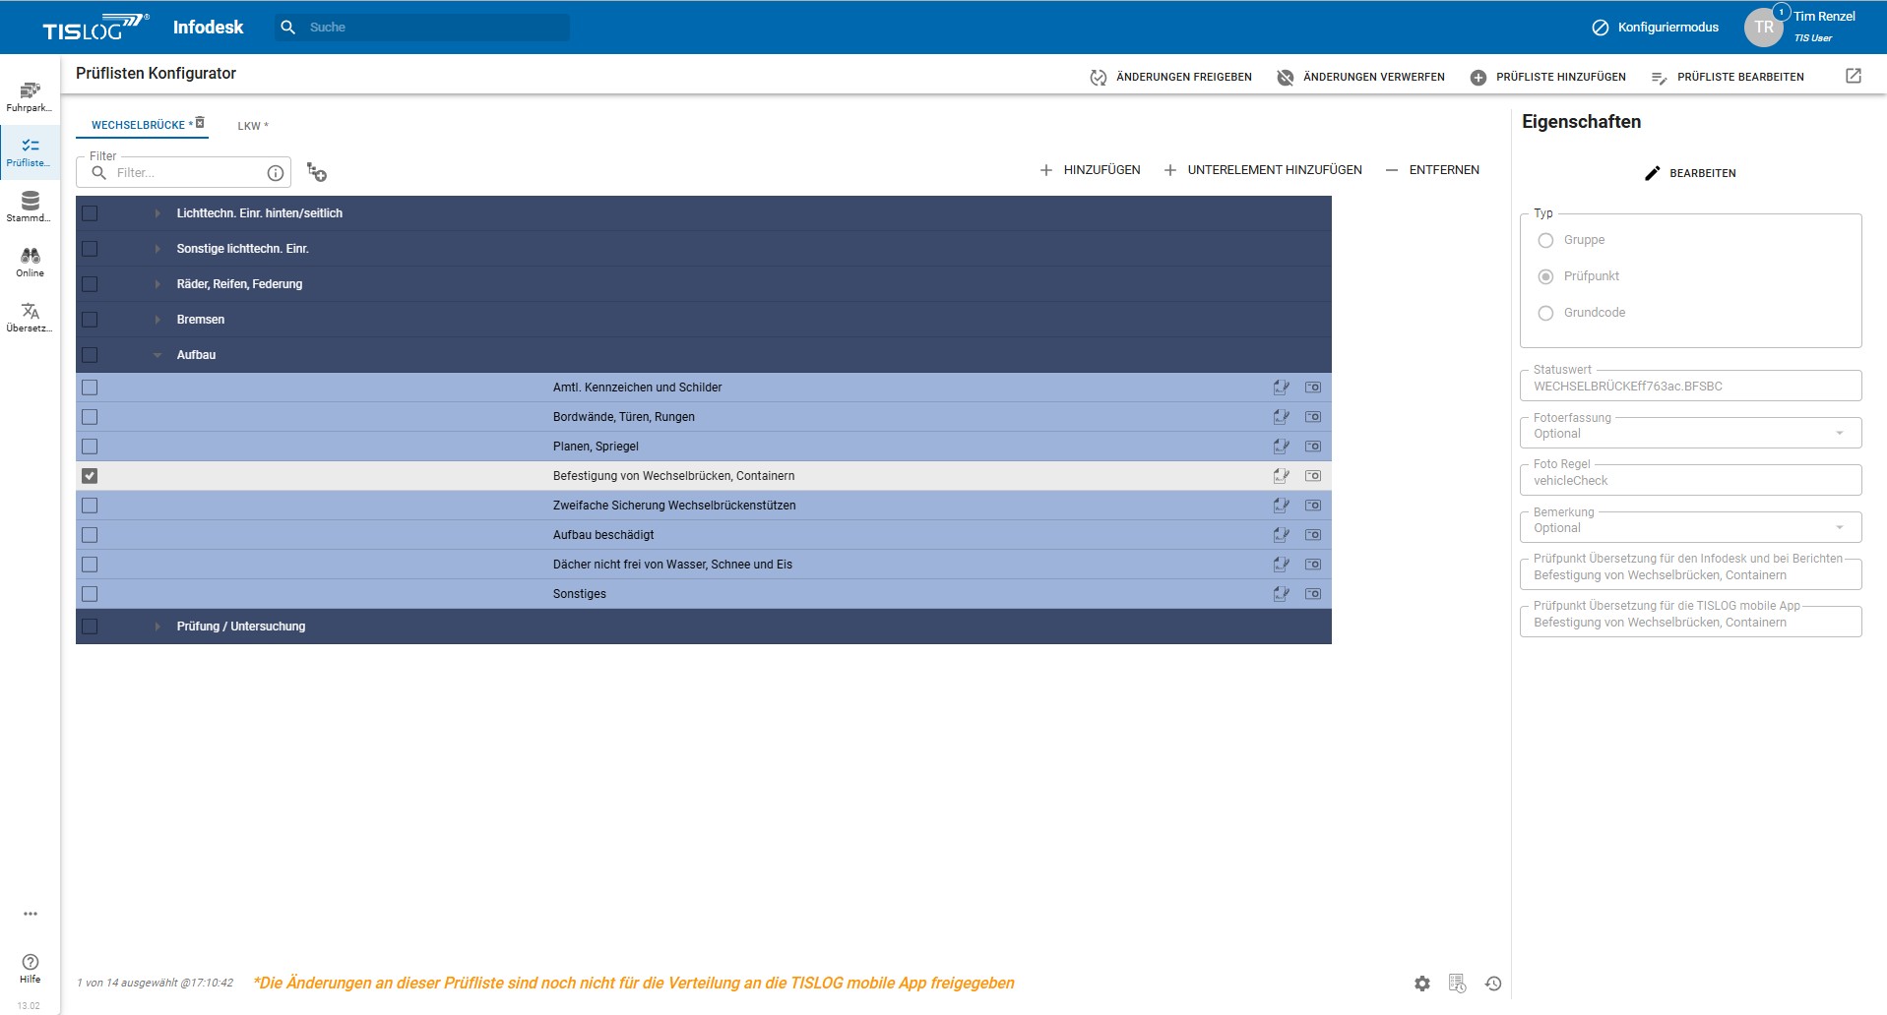Open the three-dot more menu in sidebar
The image size is (1887, 1015).
click(x=31, y=914)
